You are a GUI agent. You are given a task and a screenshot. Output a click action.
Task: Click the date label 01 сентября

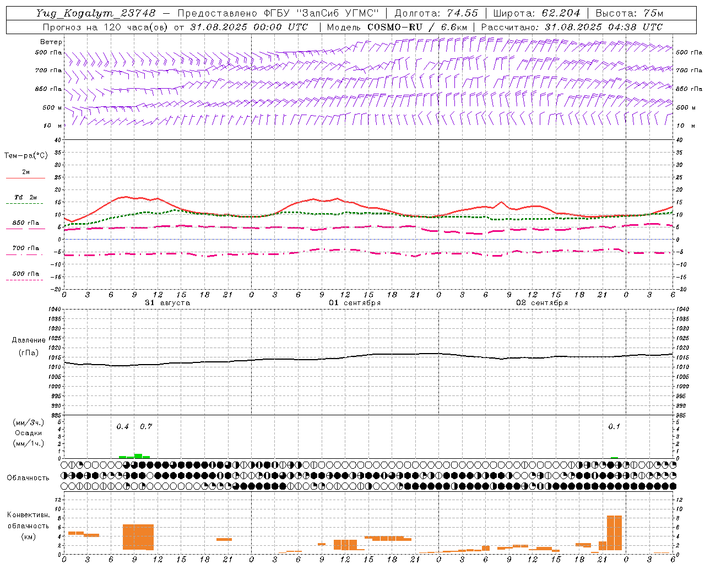[355, 303]
